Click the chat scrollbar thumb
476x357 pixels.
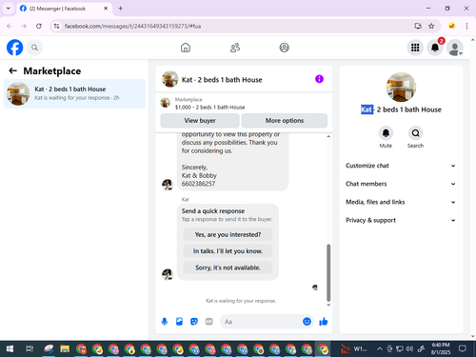(x=328, y=272)
